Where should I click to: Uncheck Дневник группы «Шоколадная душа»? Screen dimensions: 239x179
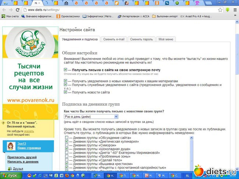tap(66, 148)
